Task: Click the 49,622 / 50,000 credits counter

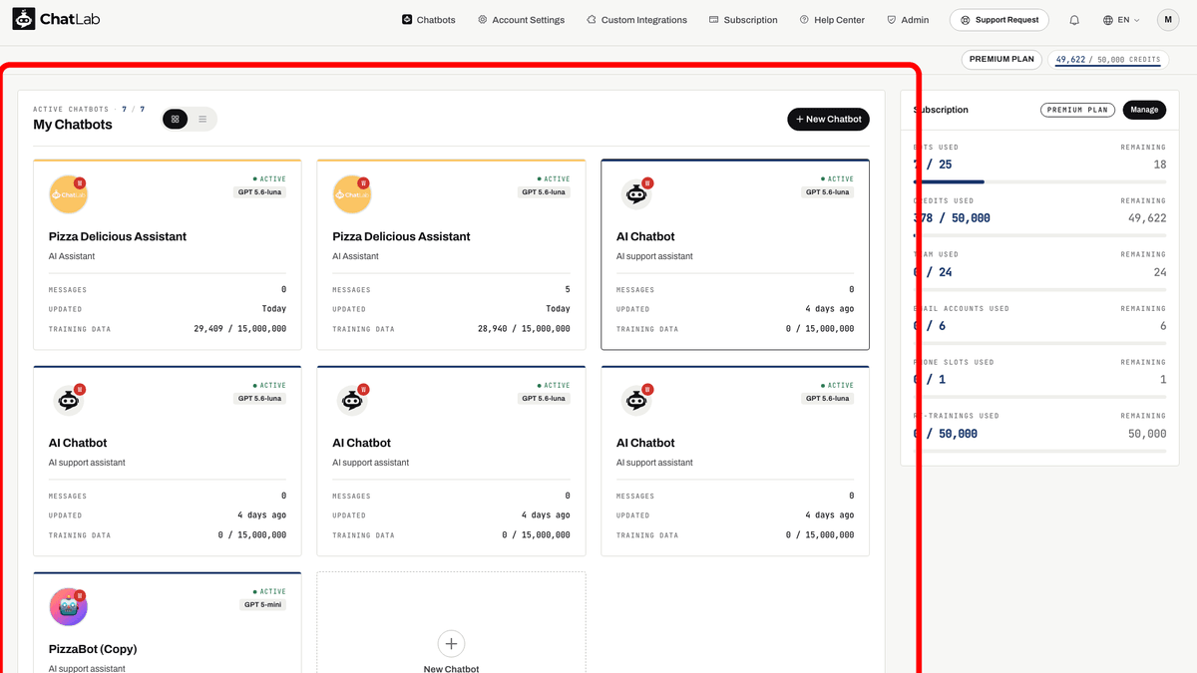Action: coord(1107,60)
